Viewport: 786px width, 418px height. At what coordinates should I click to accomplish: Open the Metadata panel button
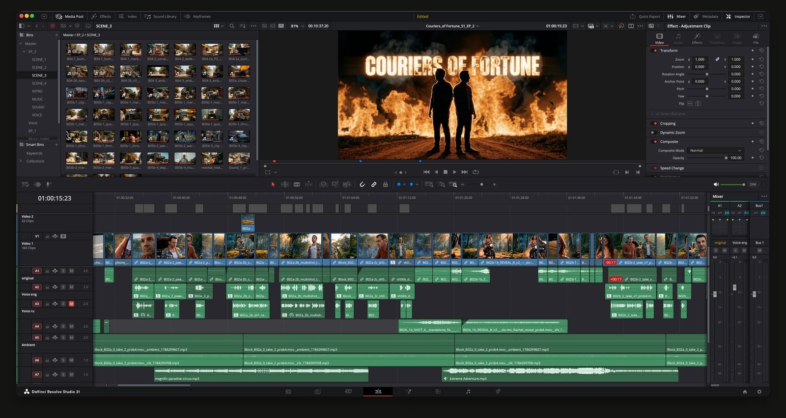point(706,16)
